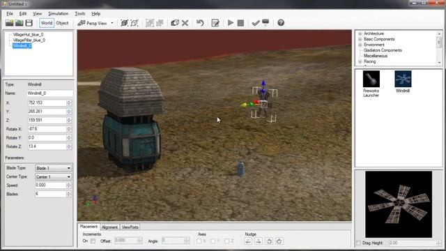Undo the last action
446x251 pixels.
pos(200,23)
